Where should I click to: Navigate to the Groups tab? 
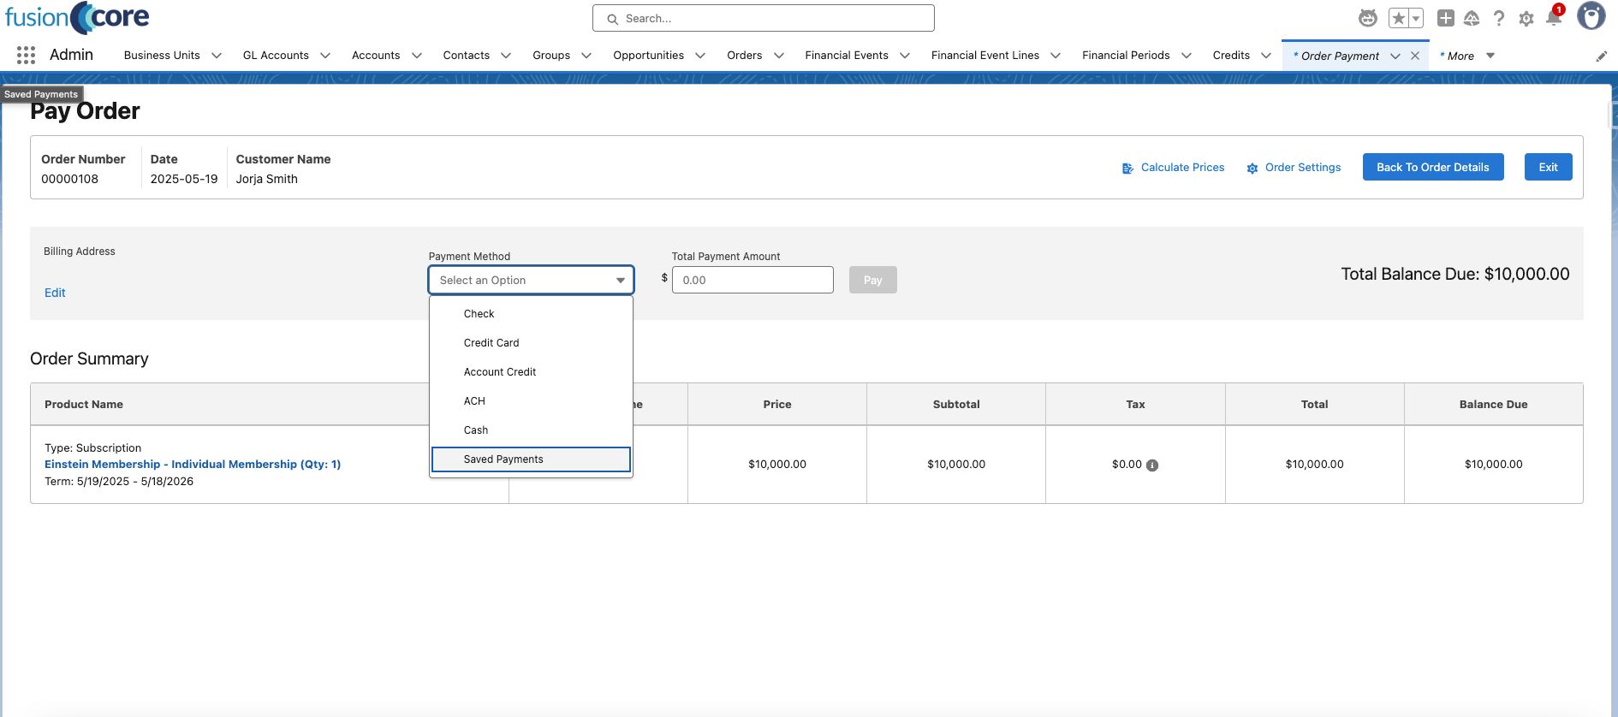(x=551, y=56)
